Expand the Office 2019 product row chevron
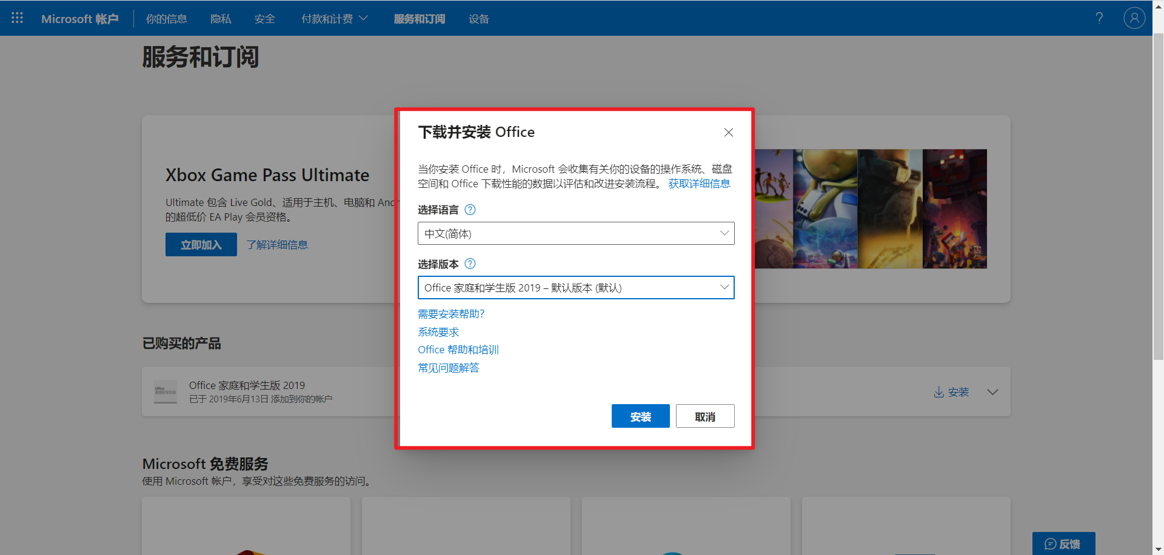This screenshot has height=555, width=1164. pyautogui.click(x=992, y=392)
